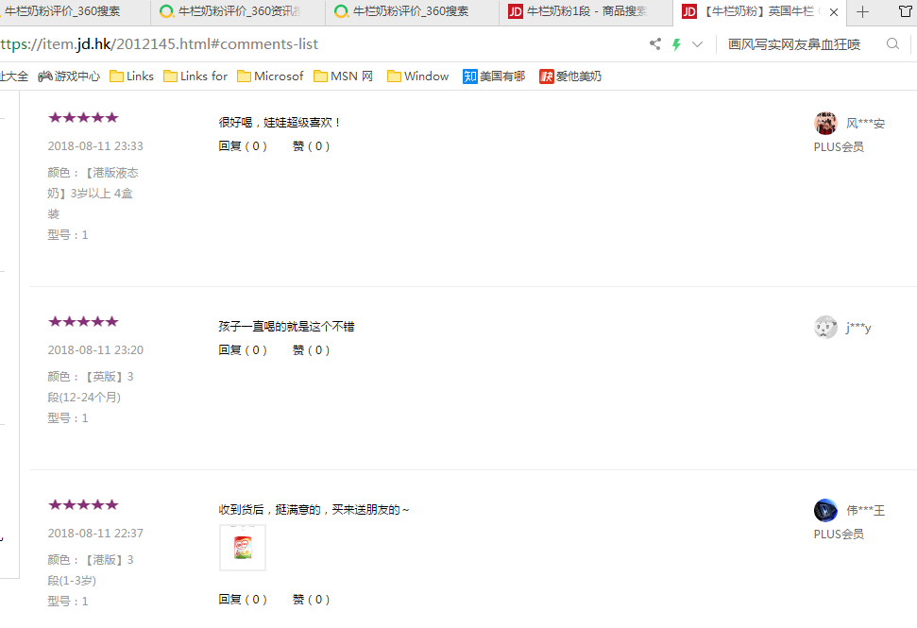Open a new tab with plus button
This screenshot has width=917, height=628.
pos(862,12)
